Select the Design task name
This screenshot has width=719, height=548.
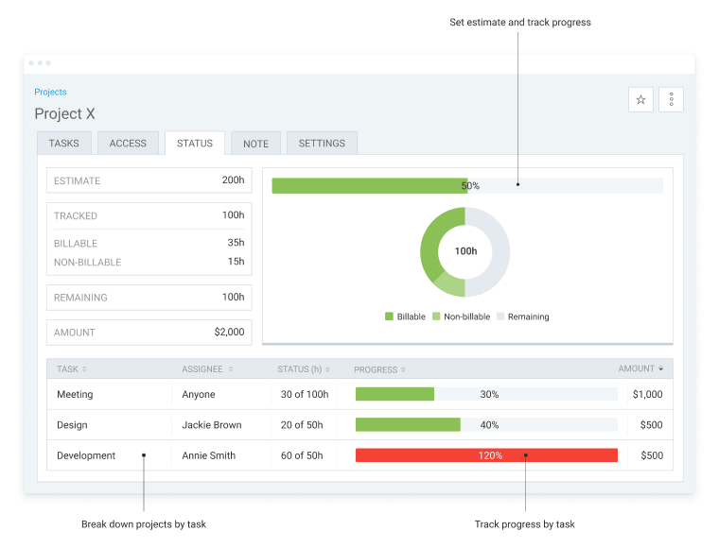point(72,425)
